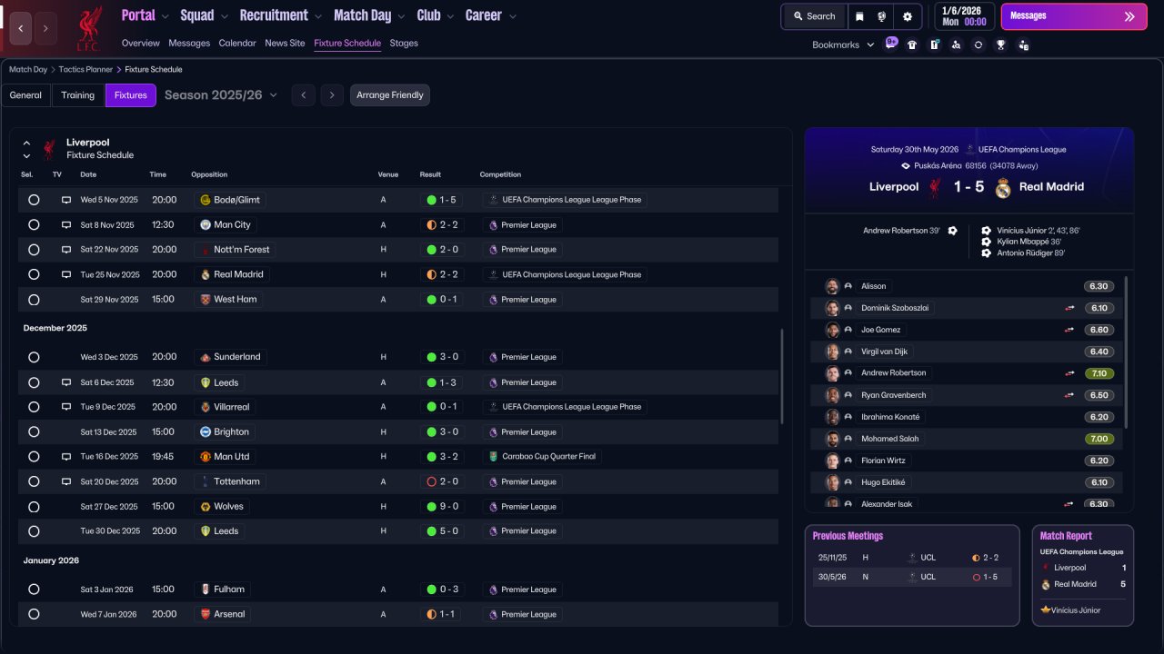The width and height of the screenshot is (1164, 654).
Task: Select the Wolves fixture radio button
Action: [x=34, y=507]
